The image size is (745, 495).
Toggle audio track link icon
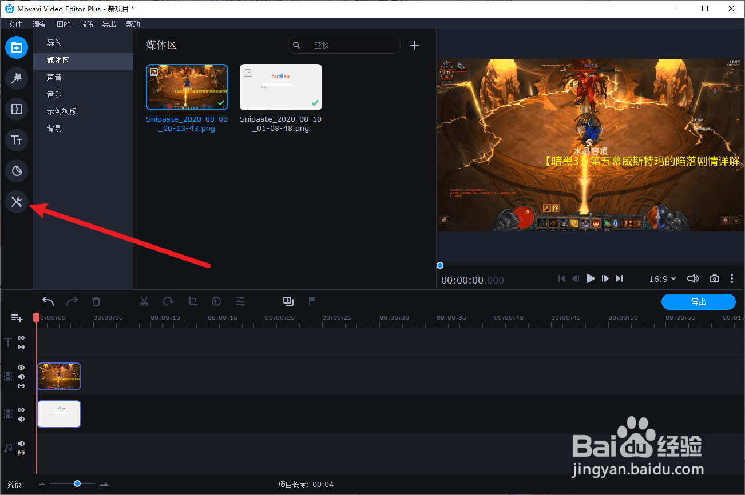pos(21,453)
